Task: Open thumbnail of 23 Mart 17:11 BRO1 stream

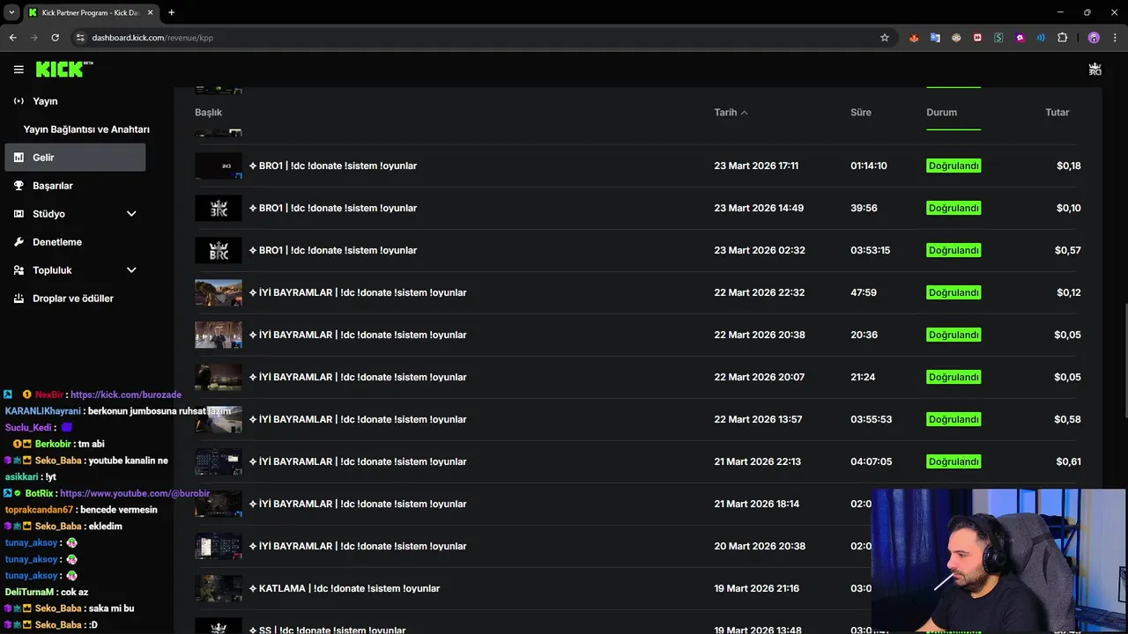Action: [218, 166]
